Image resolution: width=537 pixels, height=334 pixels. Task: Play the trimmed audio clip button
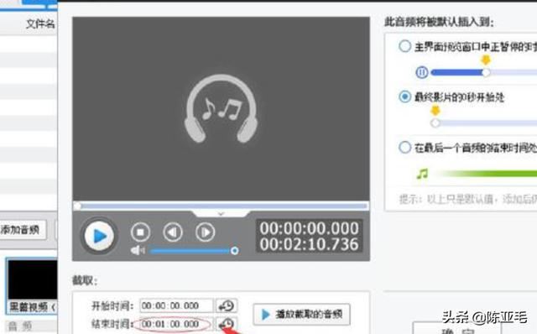tap(301, 314)
